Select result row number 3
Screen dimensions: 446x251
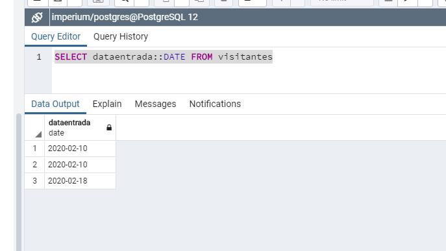[x=34, y=181]
